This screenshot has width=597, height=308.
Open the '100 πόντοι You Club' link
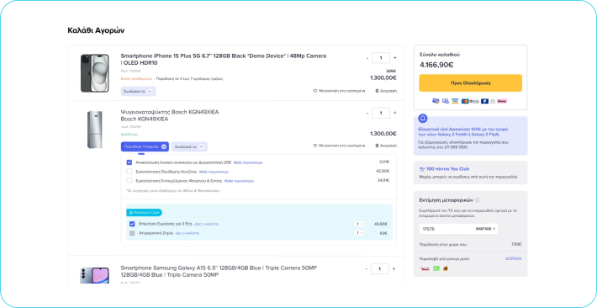pyautogui.click(x=447, y=169)
